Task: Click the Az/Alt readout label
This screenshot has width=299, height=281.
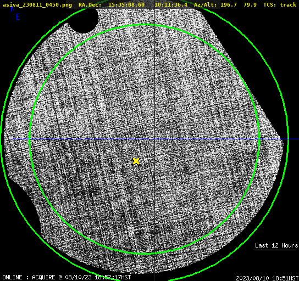Action: pyautogui.click(x=206, y=4)
